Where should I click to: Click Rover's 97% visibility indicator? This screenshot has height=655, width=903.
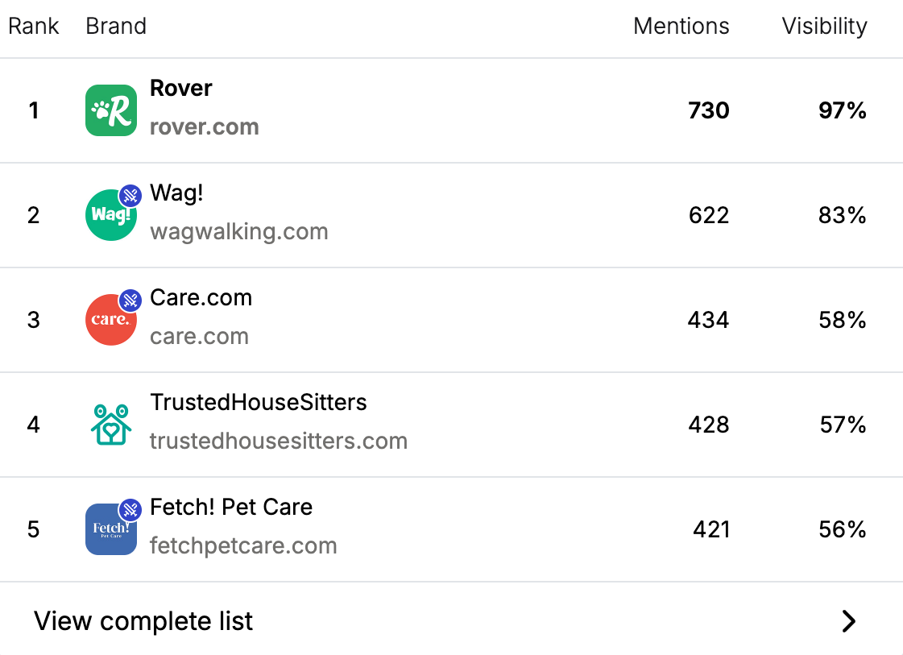[843, 110]
